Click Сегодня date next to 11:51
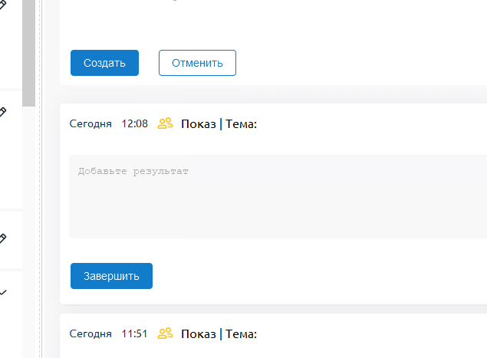487x358 pixels. click(90, 333)
